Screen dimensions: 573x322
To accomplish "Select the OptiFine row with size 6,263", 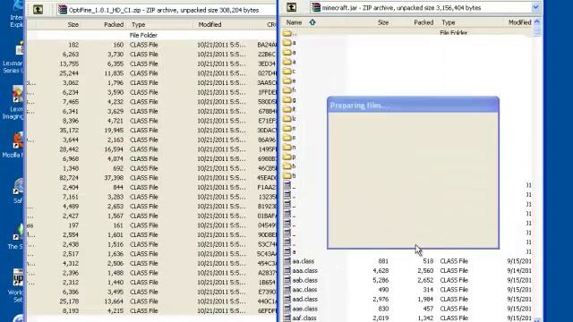I will point(151,55).
